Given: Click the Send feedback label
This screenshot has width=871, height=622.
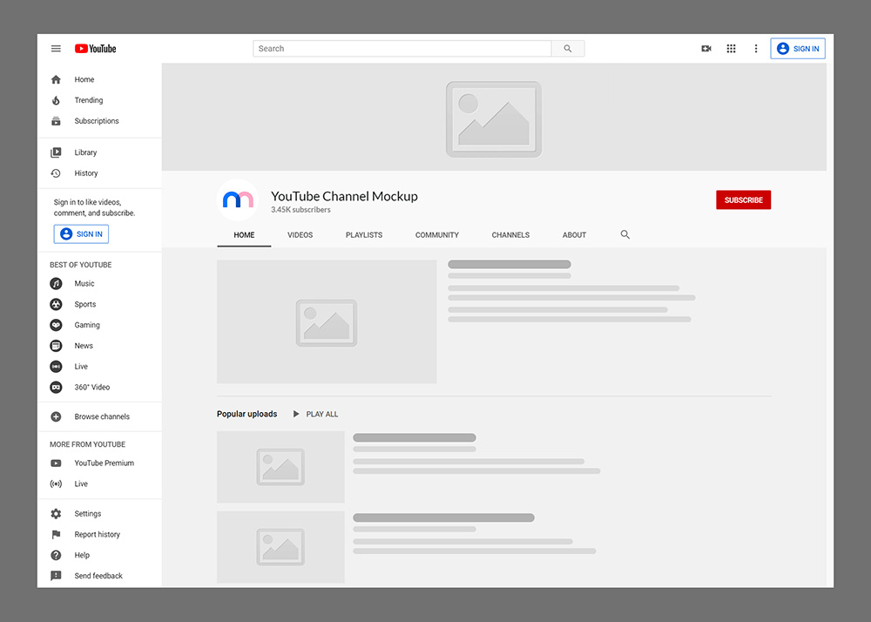Looking at the screenshot, I should [x=98, y=576].
